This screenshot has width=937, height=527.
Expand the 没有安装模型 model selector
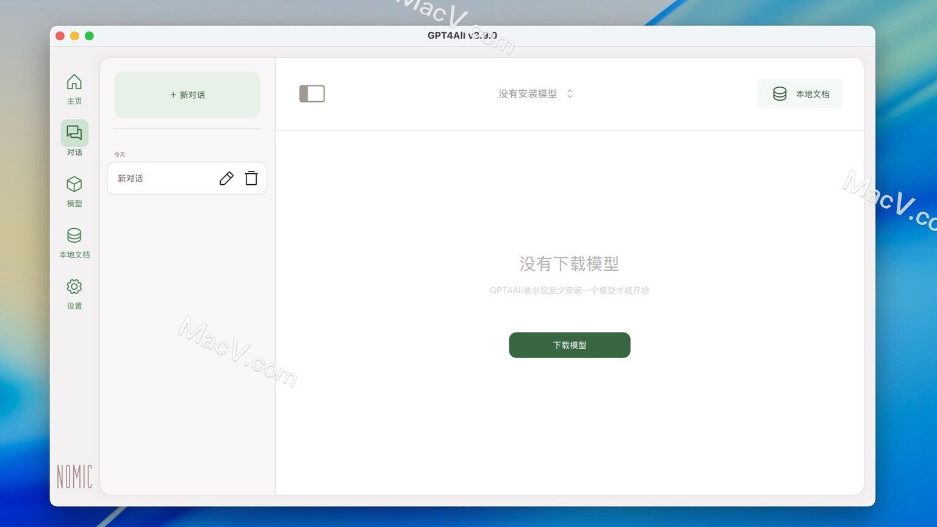click(x=536, y=94)
